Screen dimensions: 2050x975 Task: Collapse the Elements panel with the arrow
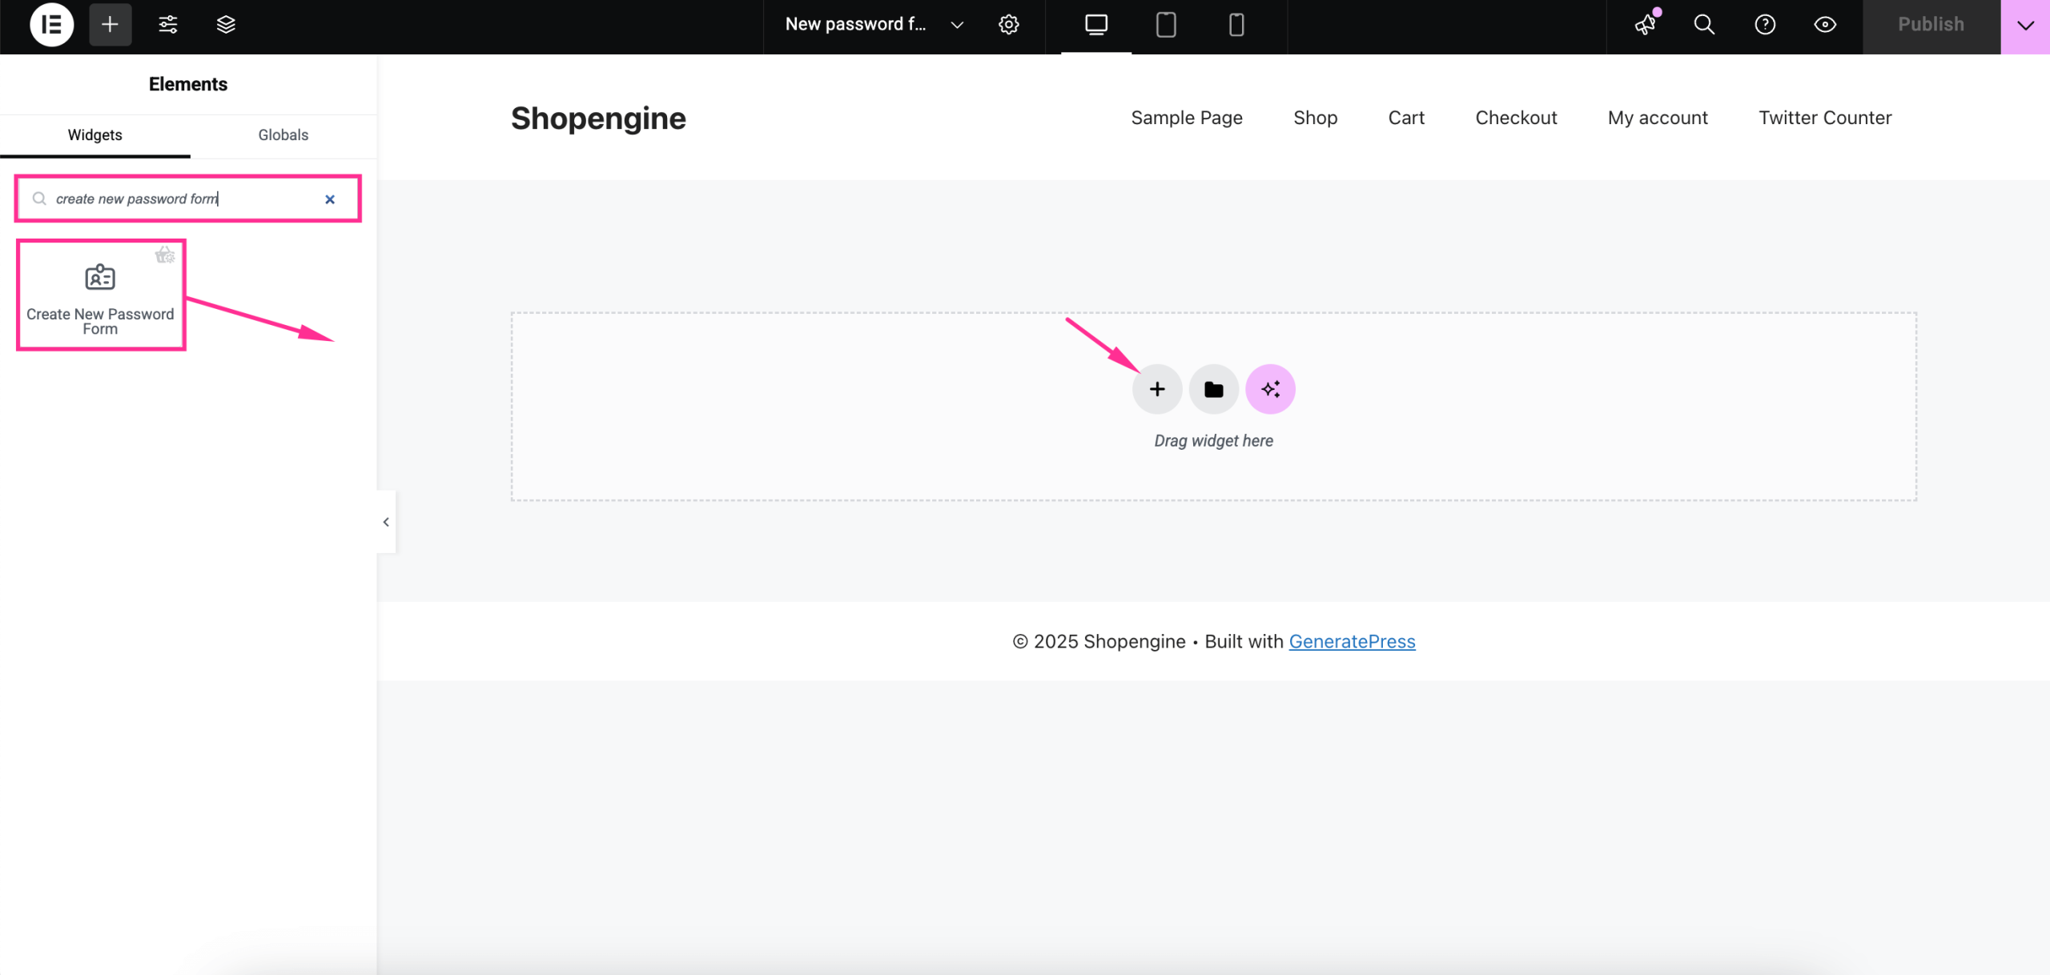[x=386, y=522]
